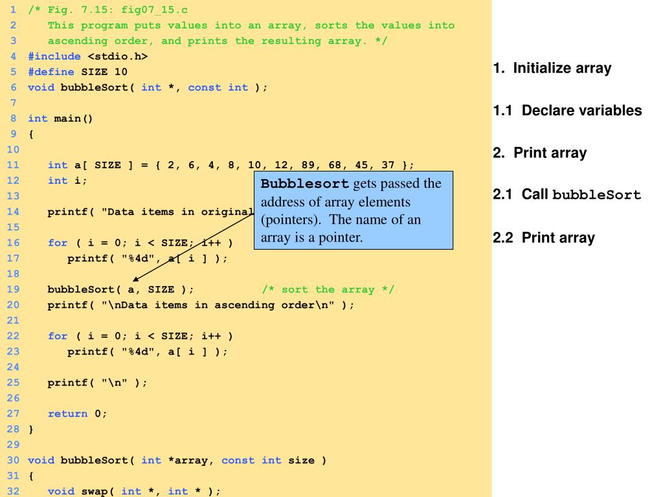This screenshot has width=663, height=497.
Task: Click the bubbleSort definition on line 30
Action: [x=177, y=460]
